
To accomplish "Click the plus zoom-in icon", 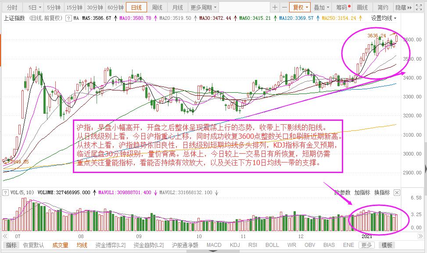I will (275, 7).
